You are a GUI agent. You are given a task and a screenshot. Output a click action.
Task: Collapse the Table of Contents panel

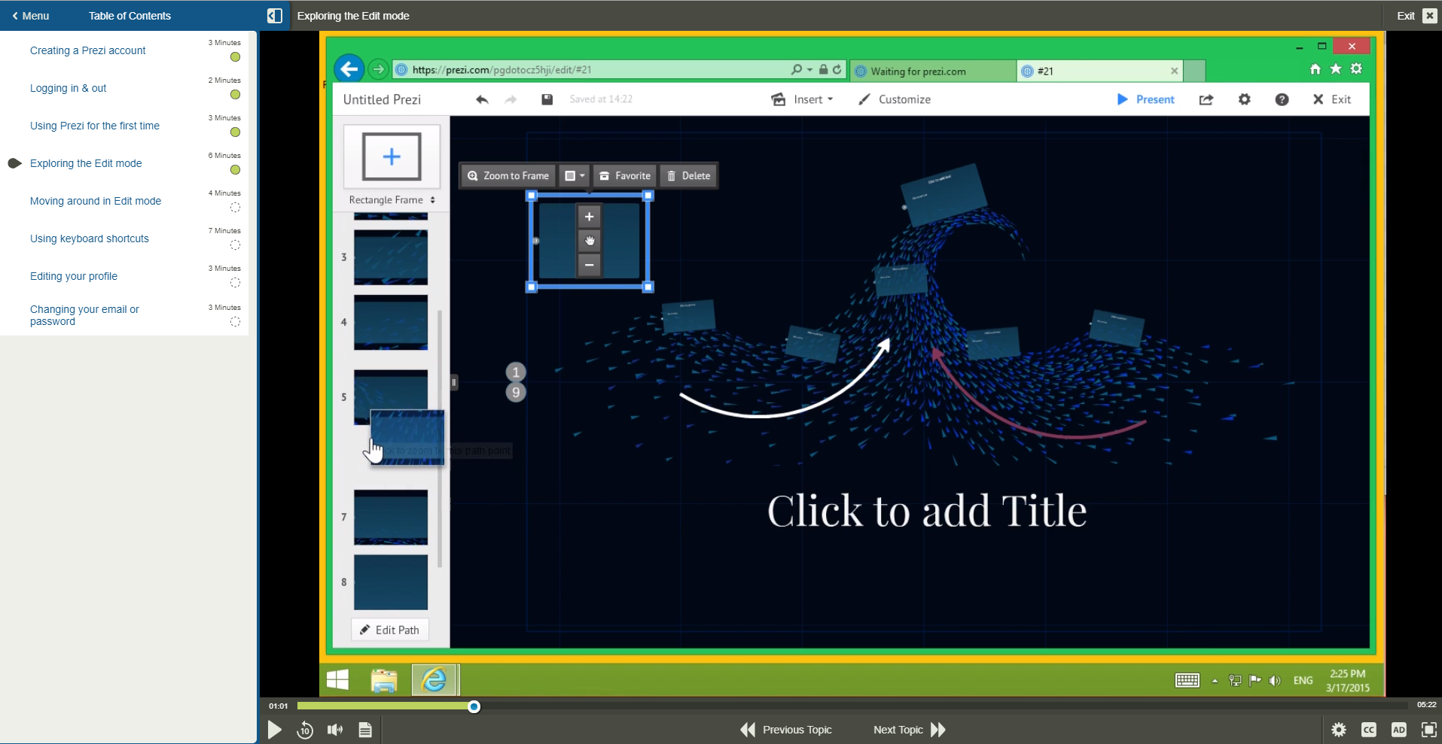point(275,15)
